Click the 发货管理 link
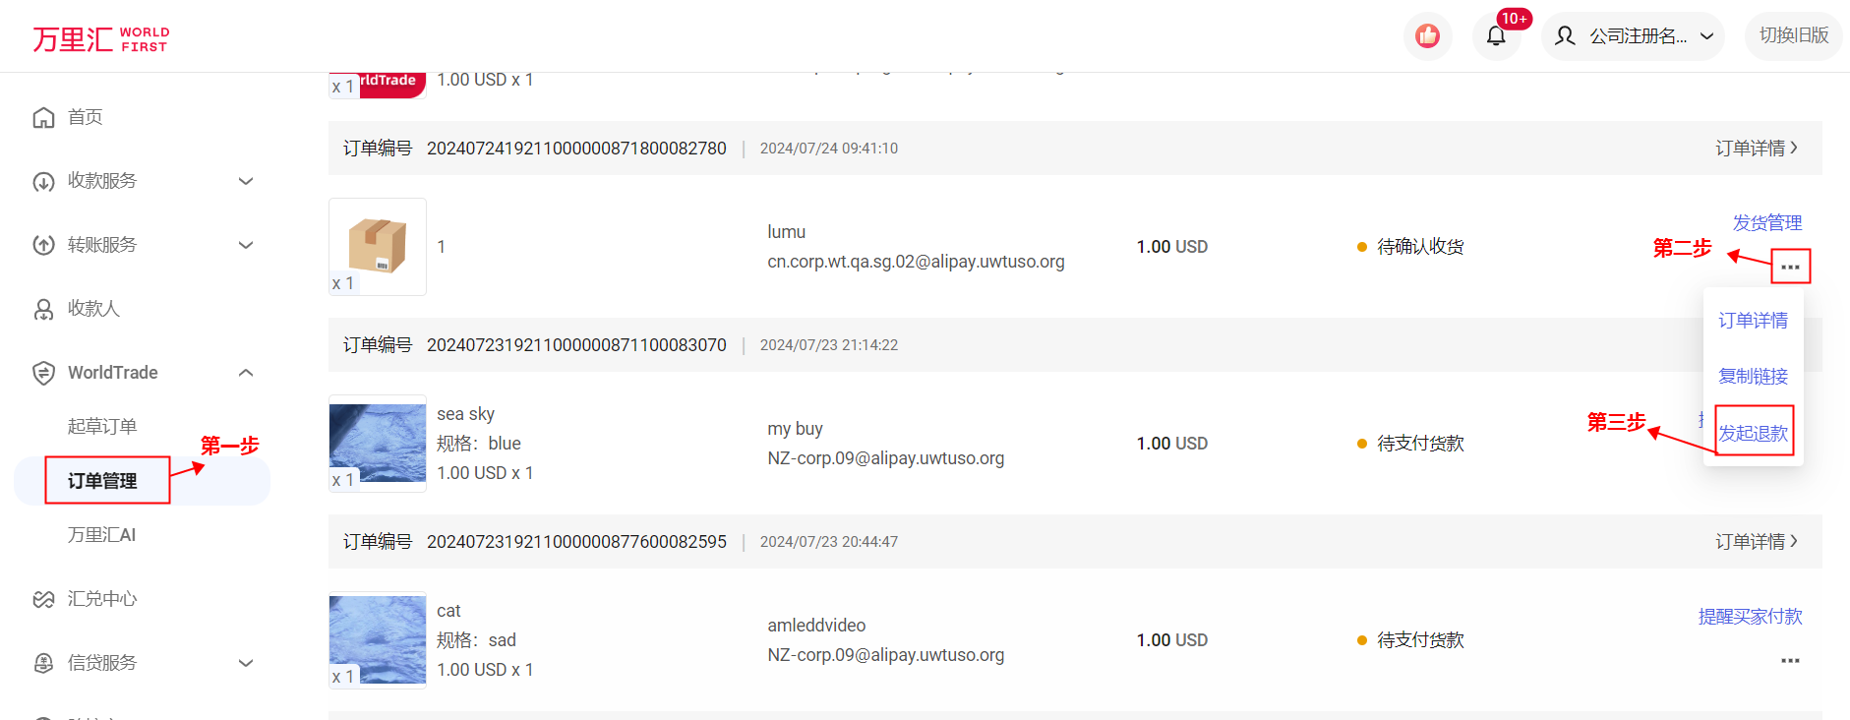Image resolution: width=1850 pixels, height=720 pixels. tap(1766, 223)
